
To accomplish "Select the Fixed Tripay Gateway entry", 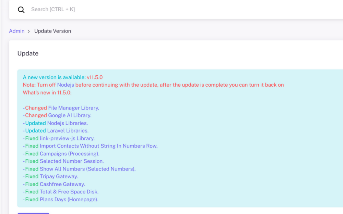I will (50, 177).
